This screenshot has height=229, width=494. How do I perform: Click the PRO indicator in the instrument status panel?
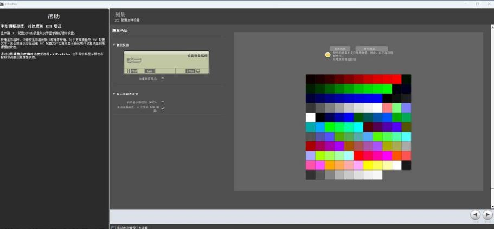[134, 71]
